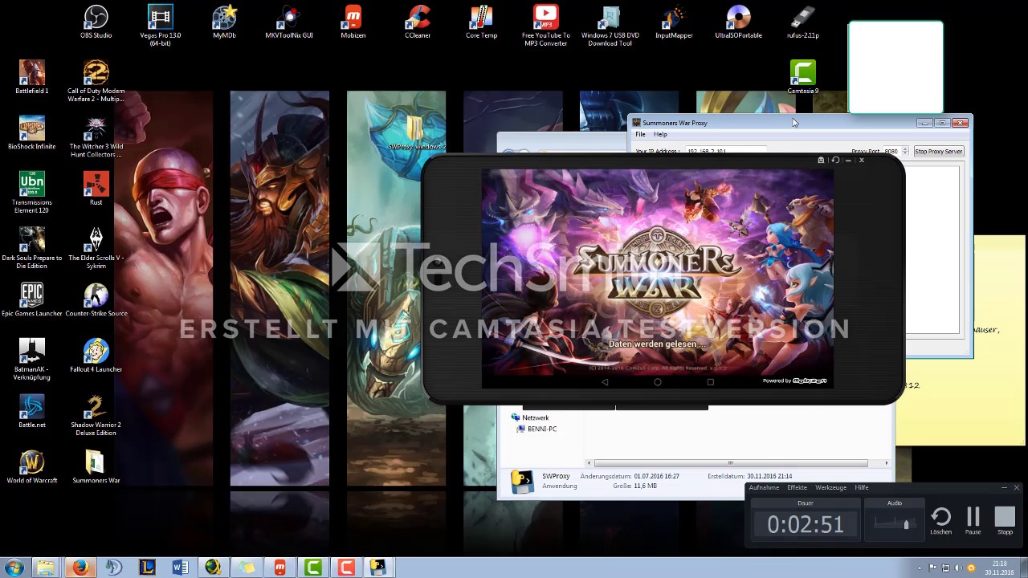1028x578 pixels.
Task: Select Camtasia 9 desktop icon
Action: point(802,77)
